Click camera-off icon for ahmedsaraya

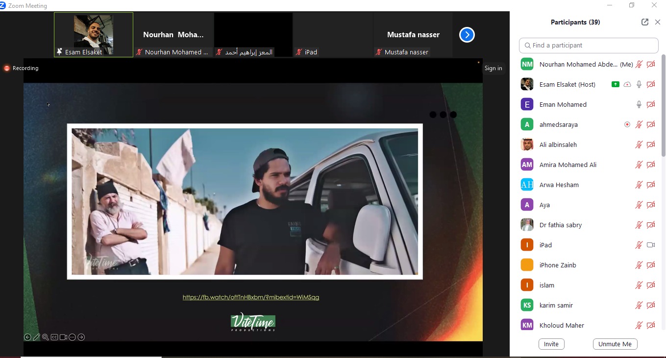pos(651,125)
